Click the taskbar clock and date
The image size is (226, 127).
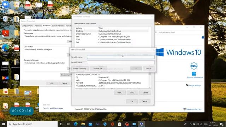click(213, 124)
